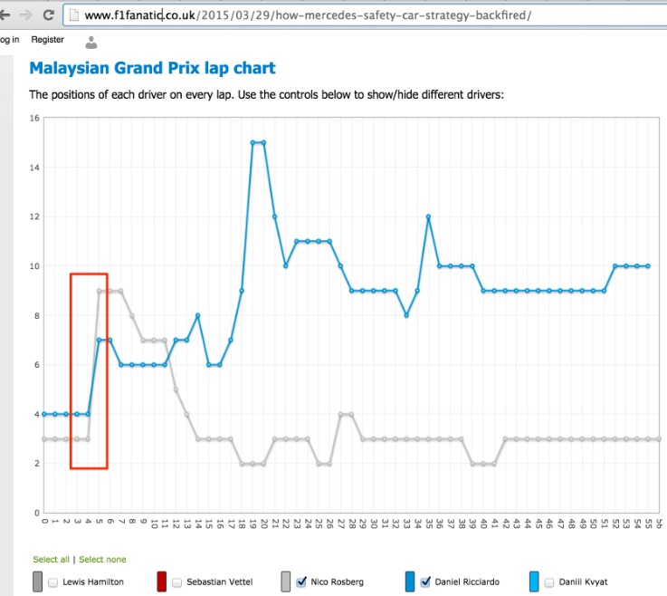Click Daniil Kvyat's light blue color swatch
The height and width of the screenshot is (596, 667).
[535, 582]
